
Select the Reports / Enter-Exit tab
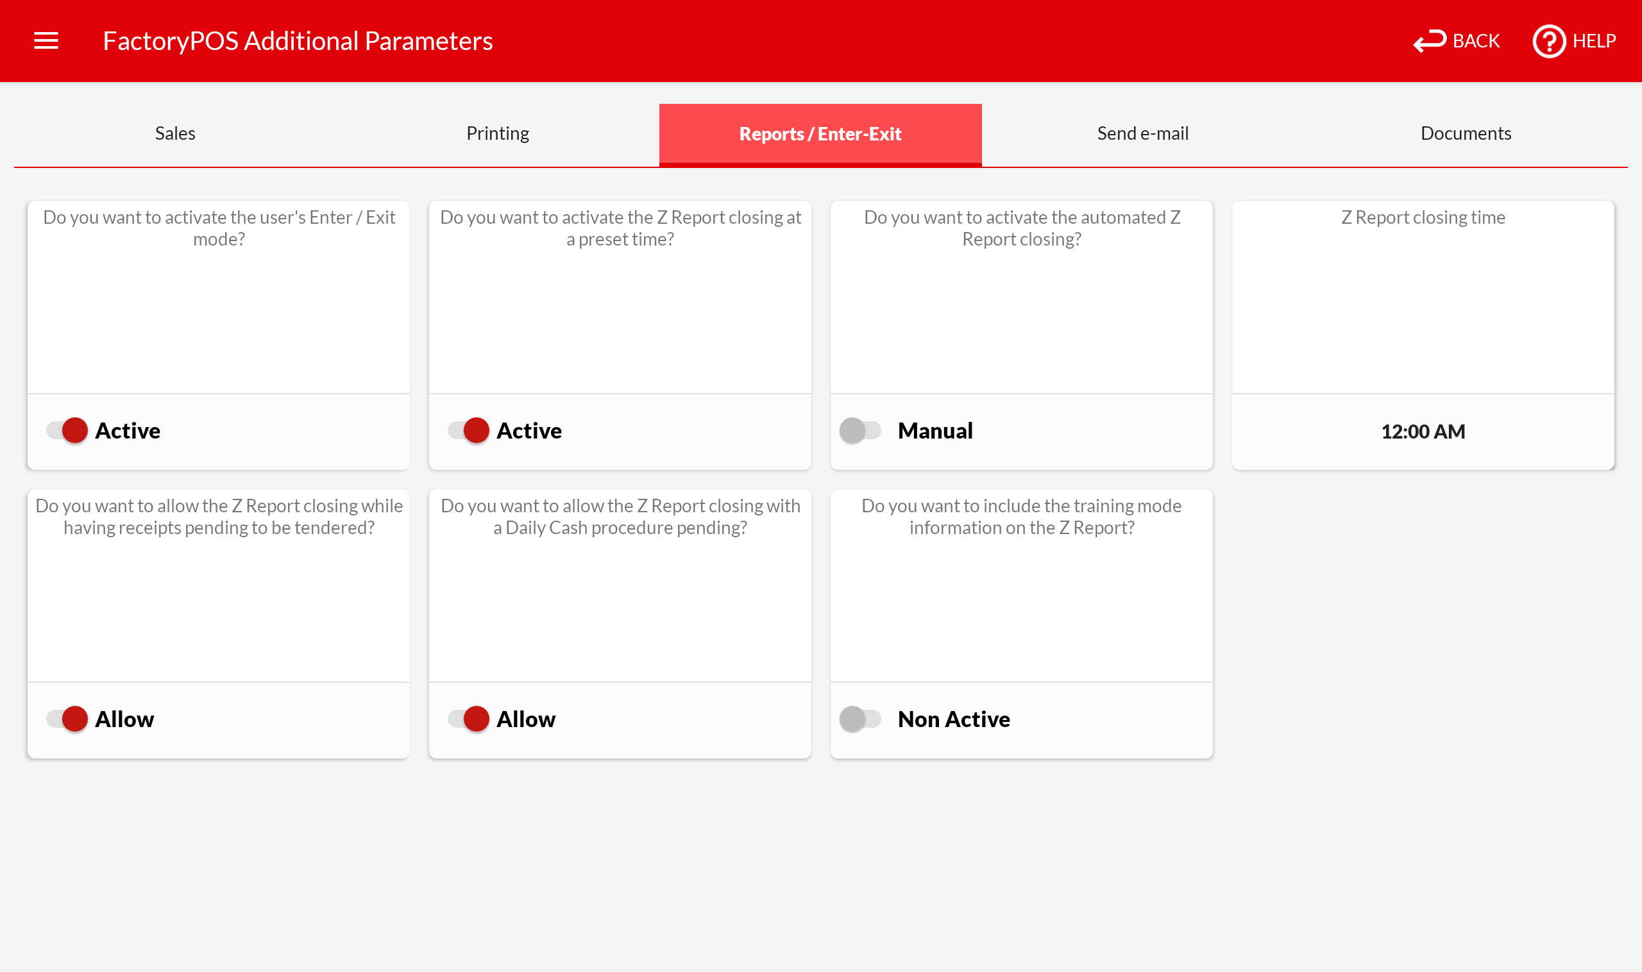click(820, 133)
